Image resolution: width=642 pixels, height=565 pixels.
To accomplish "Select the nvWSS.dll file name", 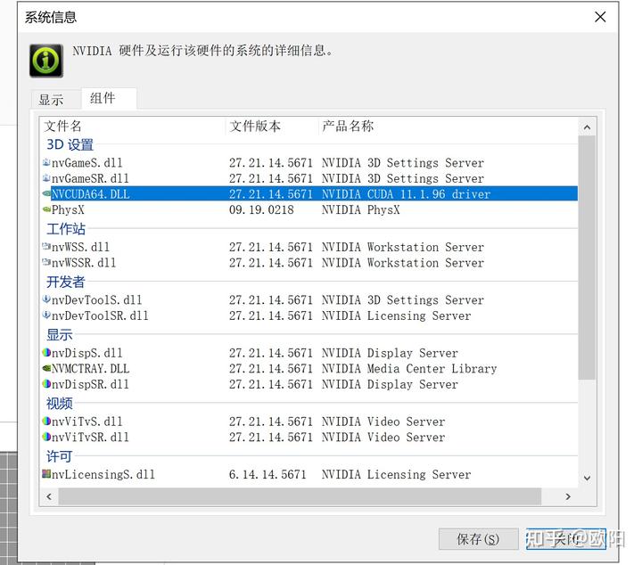I will pyautogui.click(x=80, y=247).
